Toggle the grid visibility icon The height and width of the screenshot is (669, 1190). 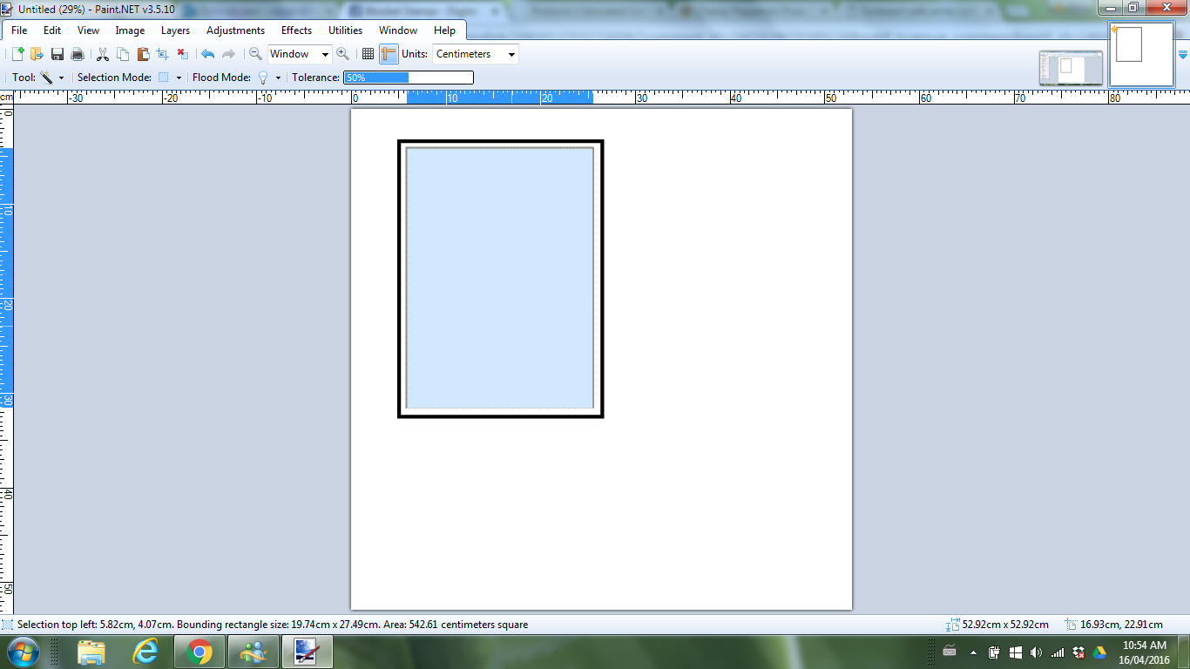coord(368,53)
